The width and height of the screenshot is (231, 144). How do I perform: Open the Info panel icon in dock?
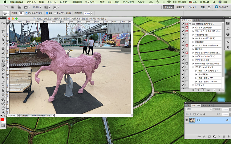click(228, 34)
